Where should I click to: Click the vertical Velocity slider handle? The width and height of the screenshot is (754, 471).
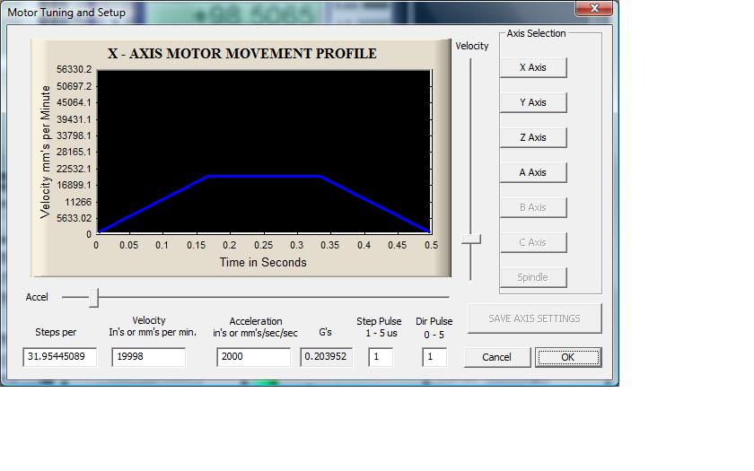[x=470, y=240]
